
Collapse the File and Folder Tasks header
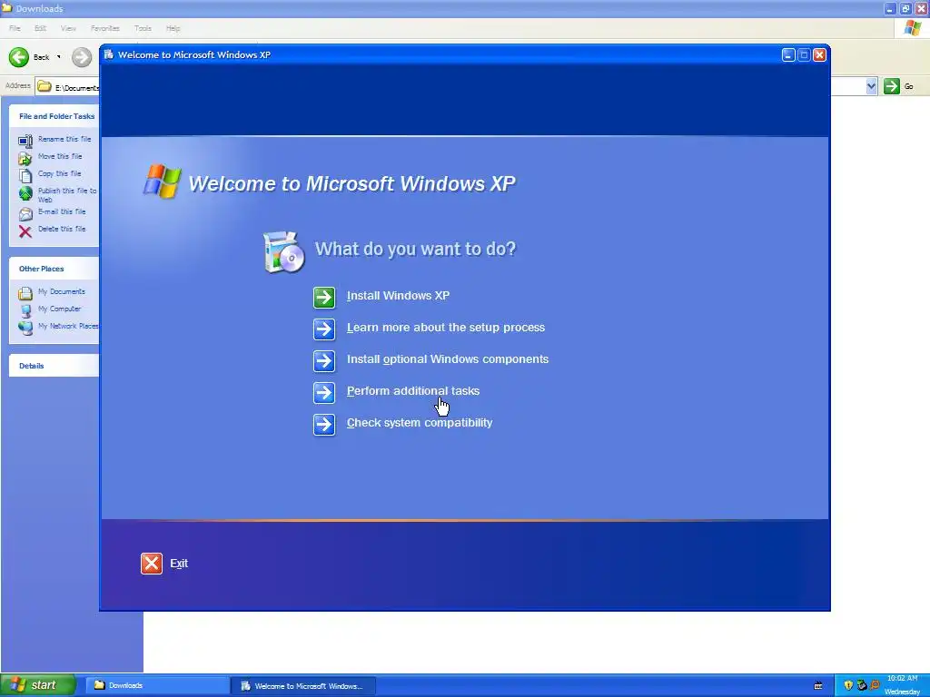(x=54, y=116)
